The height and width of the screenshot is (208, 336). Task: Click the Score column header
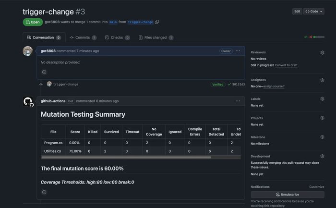pyautogui.click(x=75, y=132)
